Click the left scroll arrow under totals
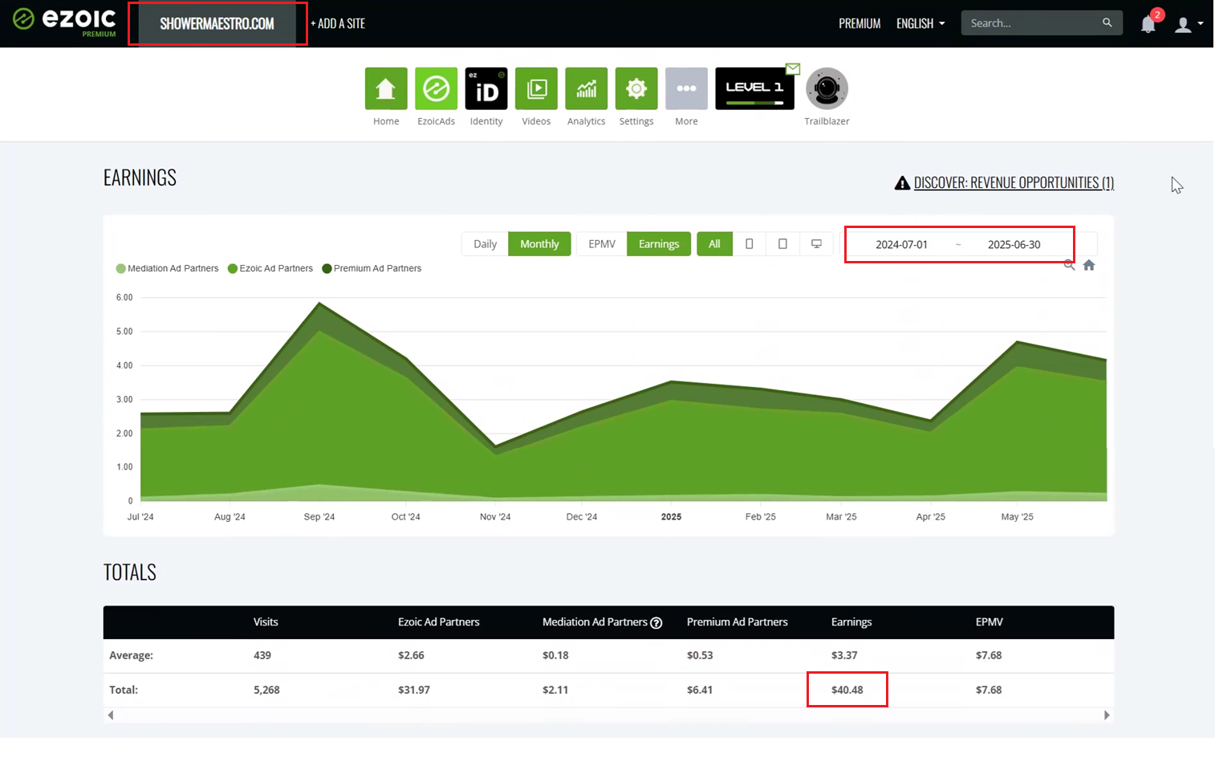 click(x=111, y=715)
